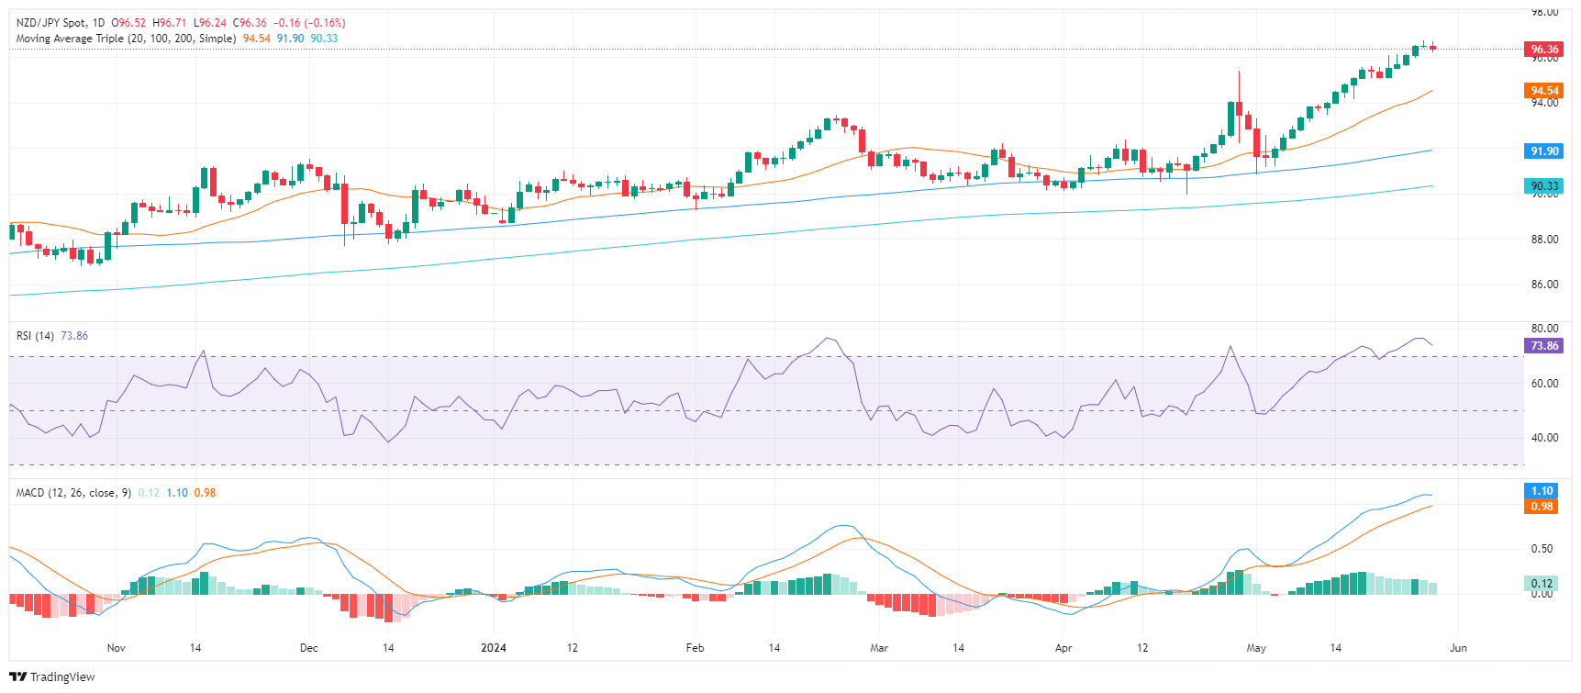Click the red 96.36 current price tag
The image size is (1581, 693).
[x=1544, y=50]
